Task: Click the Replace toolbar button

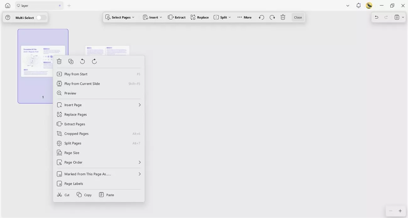Action: tap(200, 17)
